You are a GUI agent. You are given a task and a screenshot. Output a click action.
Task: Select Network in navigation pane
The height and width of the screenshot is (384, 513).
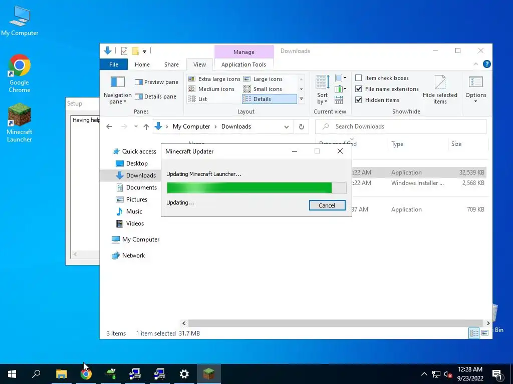128,255
